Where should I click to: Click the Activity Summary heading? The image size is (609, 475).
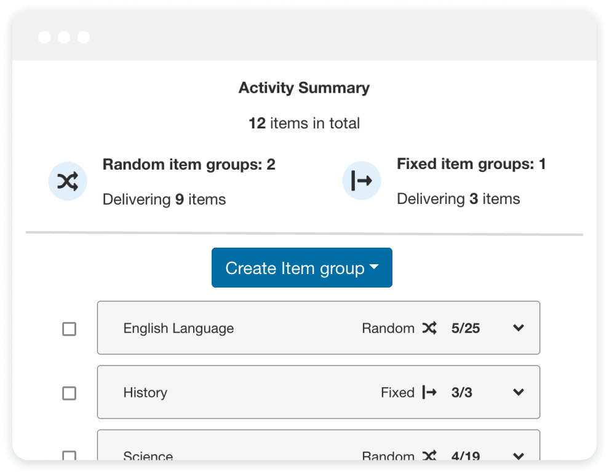click(304, 88)
